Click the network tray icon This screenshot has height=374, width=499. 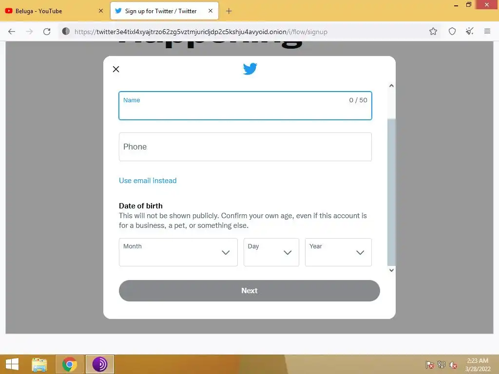click(441, 365)
